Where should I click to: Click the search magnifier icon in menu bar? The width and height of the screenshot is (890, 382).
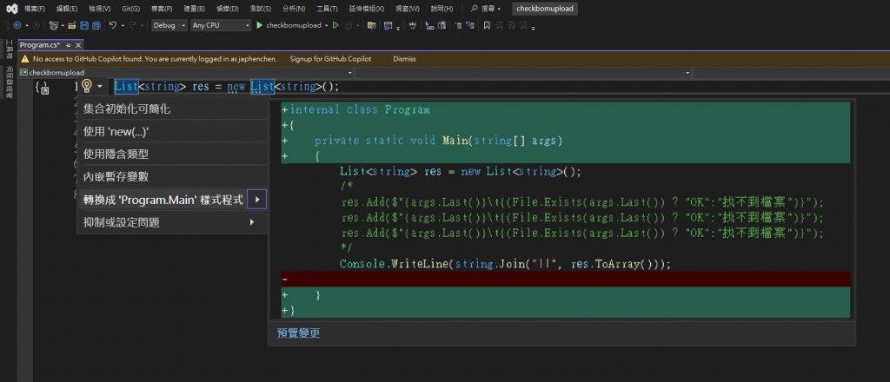tap(475, 9)
